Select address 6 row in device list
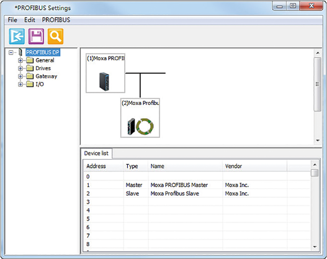 coord(197,227)
